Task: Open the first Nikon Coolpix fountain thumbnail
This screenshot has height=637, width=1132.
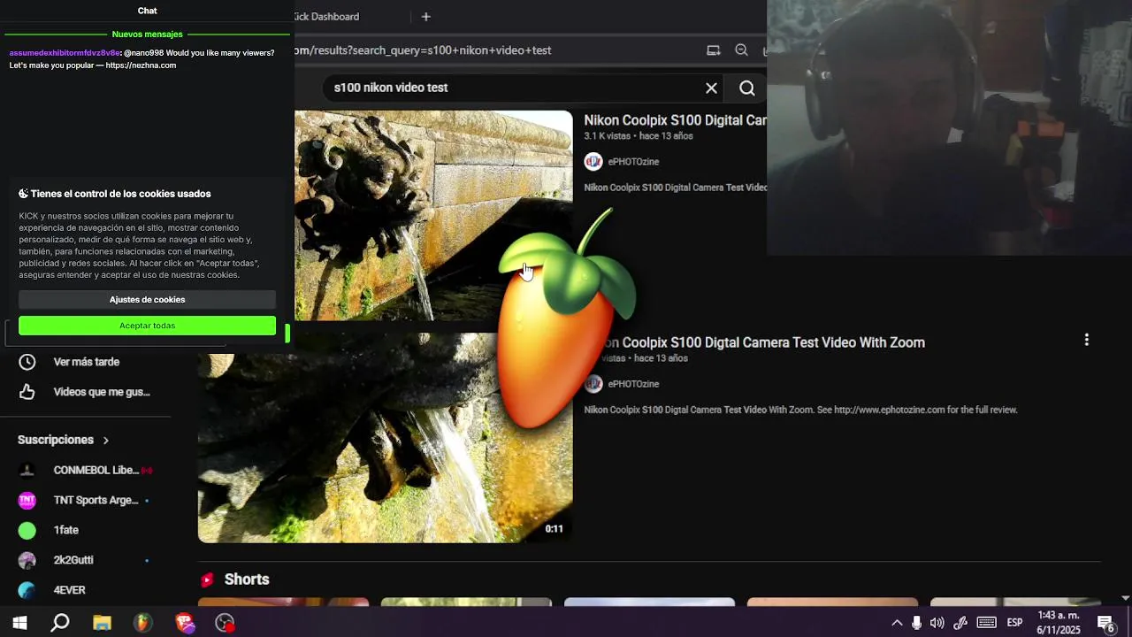Action: 433,215
